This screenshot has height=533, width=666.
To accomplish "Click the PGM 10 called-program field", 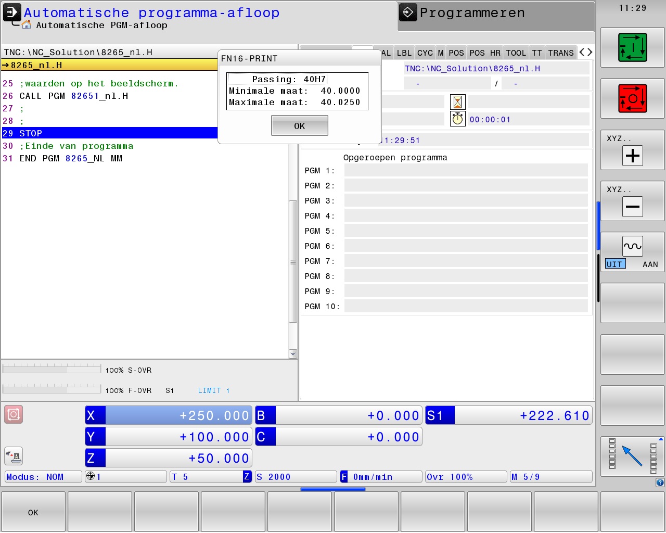I will tap(466, 306).
